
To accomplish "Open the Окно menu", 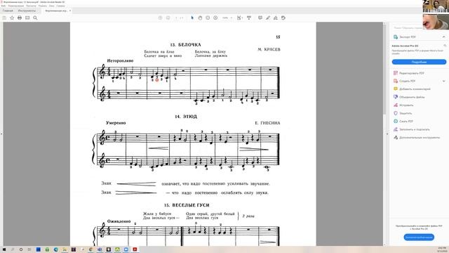I will point(51,6).
